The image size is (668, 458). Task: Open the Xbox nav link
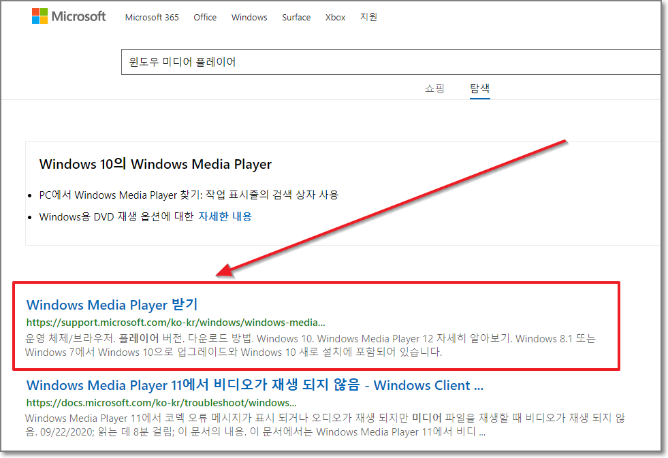(x=335, y=18)
